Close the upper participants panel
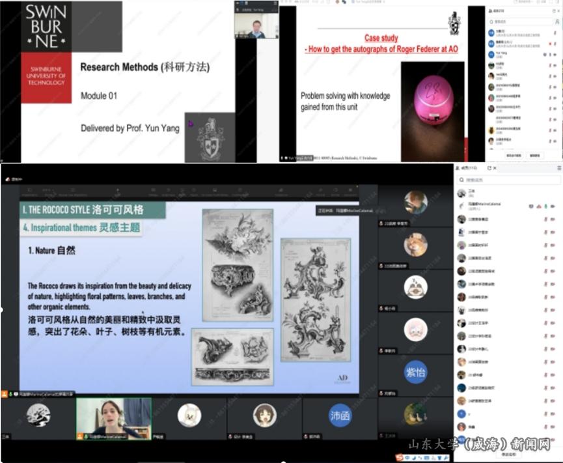The image size is (563, 463). (559, 11)
